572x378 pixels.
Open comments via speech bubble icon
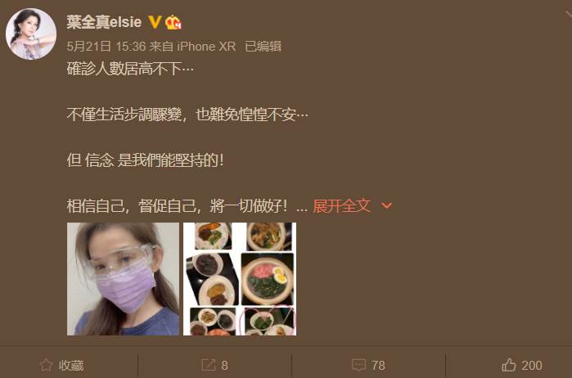pyautogui.click(x=358, y=365)
